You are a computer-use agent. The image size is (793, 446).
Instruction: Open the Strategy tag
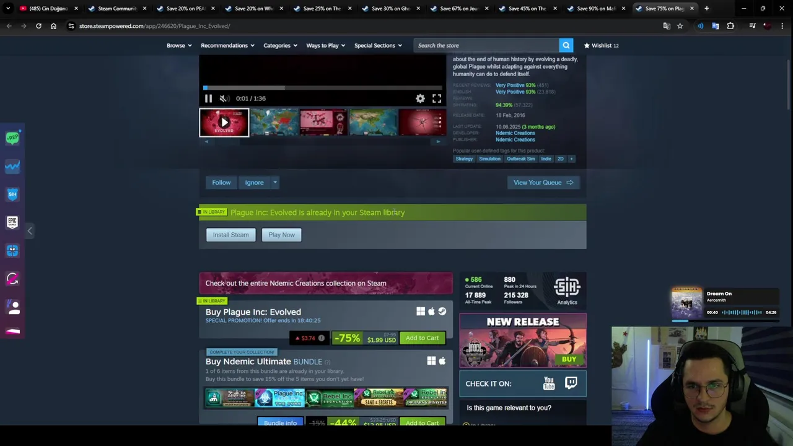(x=464, y=159)
